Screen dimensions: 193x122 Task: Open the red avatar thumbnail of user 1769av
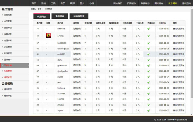click(x=49, y=35)
